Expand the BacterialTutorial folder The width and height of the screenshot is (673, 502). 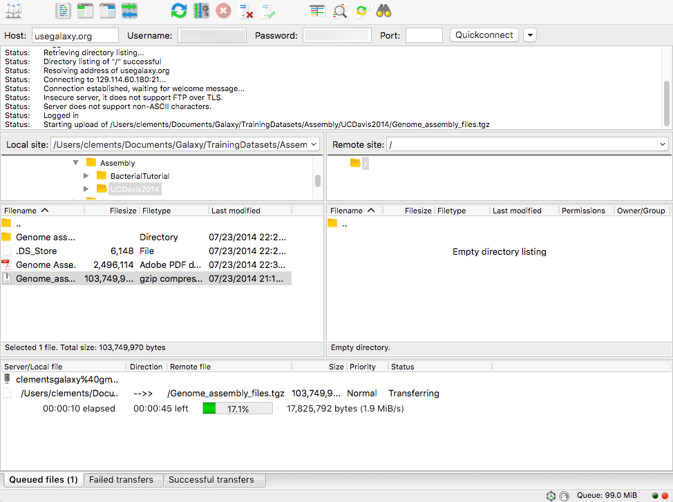coord(86,176)
